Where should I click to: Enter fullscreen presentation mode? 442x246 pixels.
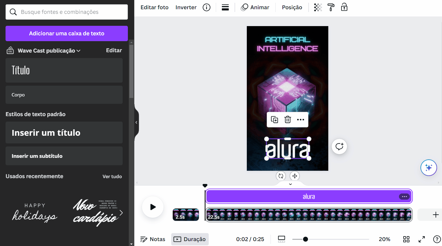click(x=422, y=239)
